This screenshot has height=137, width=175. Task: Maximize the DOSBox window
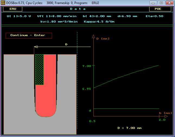[161, 3]
